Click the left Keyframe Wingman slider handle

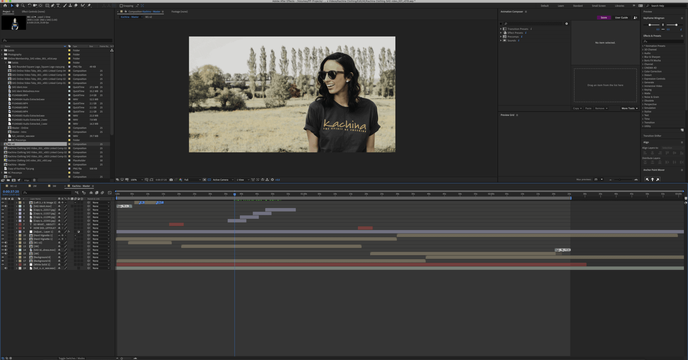coord(650,25)
